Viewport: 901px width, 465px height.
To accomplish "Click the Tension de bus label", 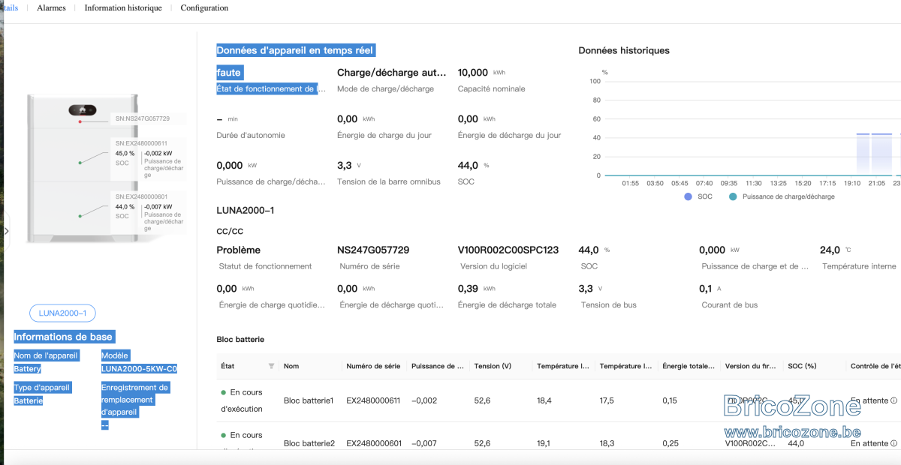I will pos(609,304).
